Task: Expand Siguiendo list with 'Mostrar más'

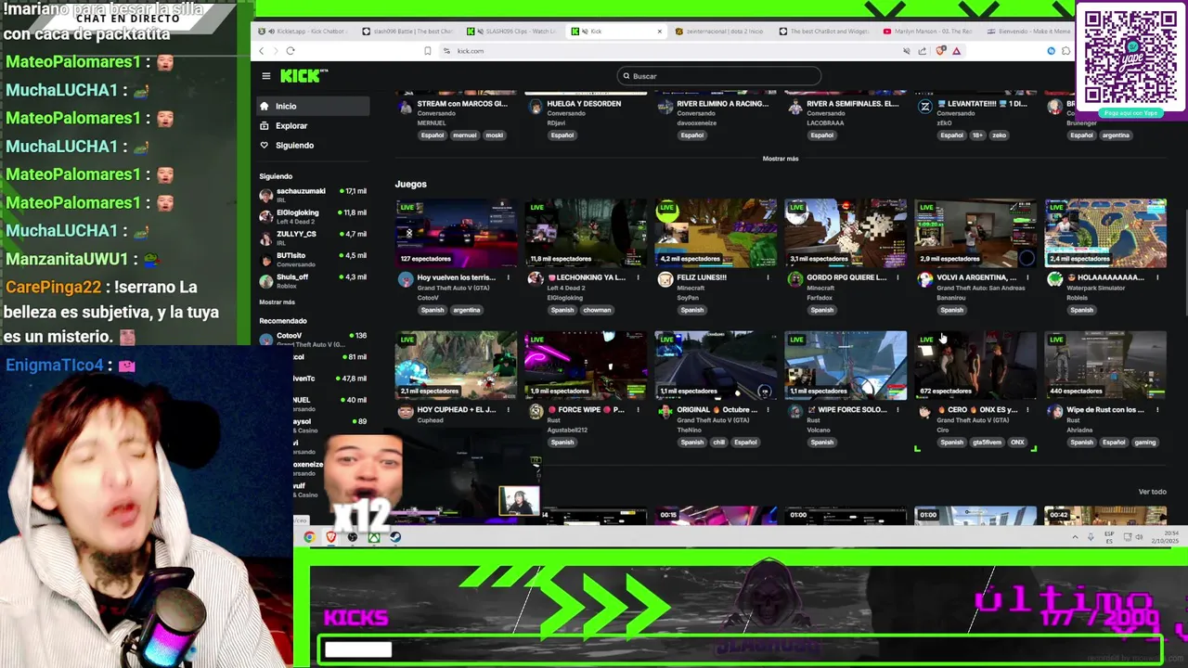Action: 278,302
